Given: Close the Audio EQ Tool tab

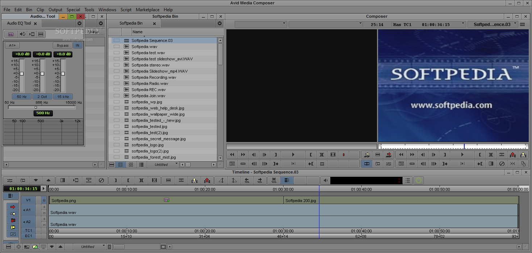Looking at the screenshot, I should [35, 23].
